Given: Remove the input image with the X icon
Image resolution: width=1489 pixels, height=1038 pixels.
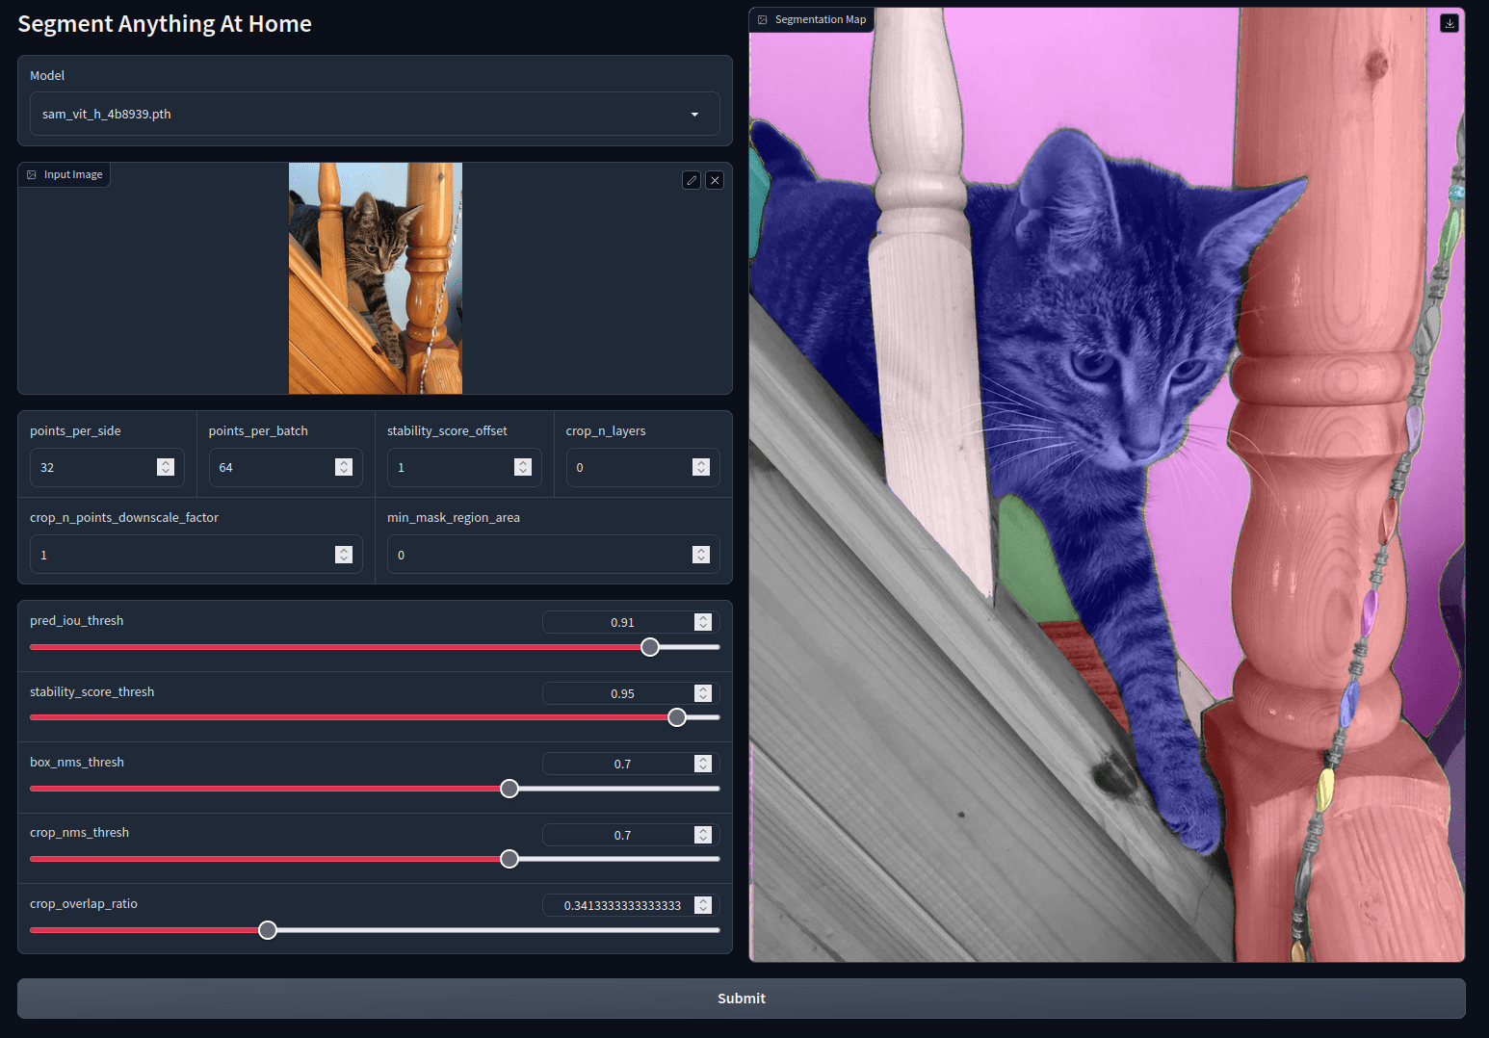Looking at the screenshot, I should [x=715, y=180].
